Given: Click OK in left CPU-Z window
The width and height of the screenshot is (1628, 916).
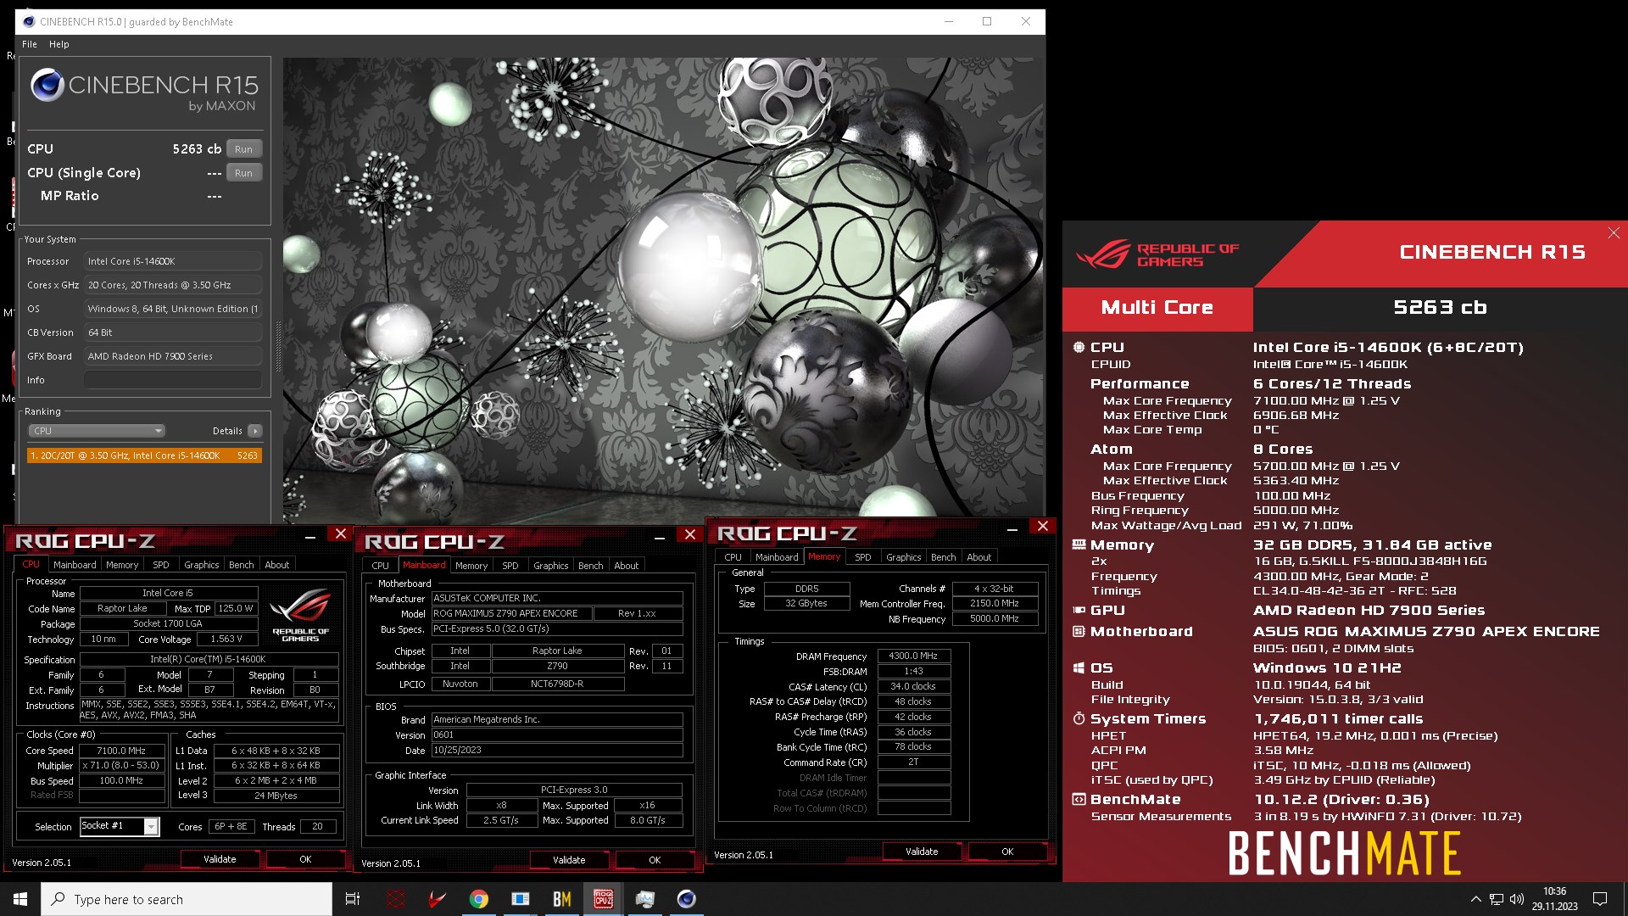Looking at the screenshot, I should (305, 859).
